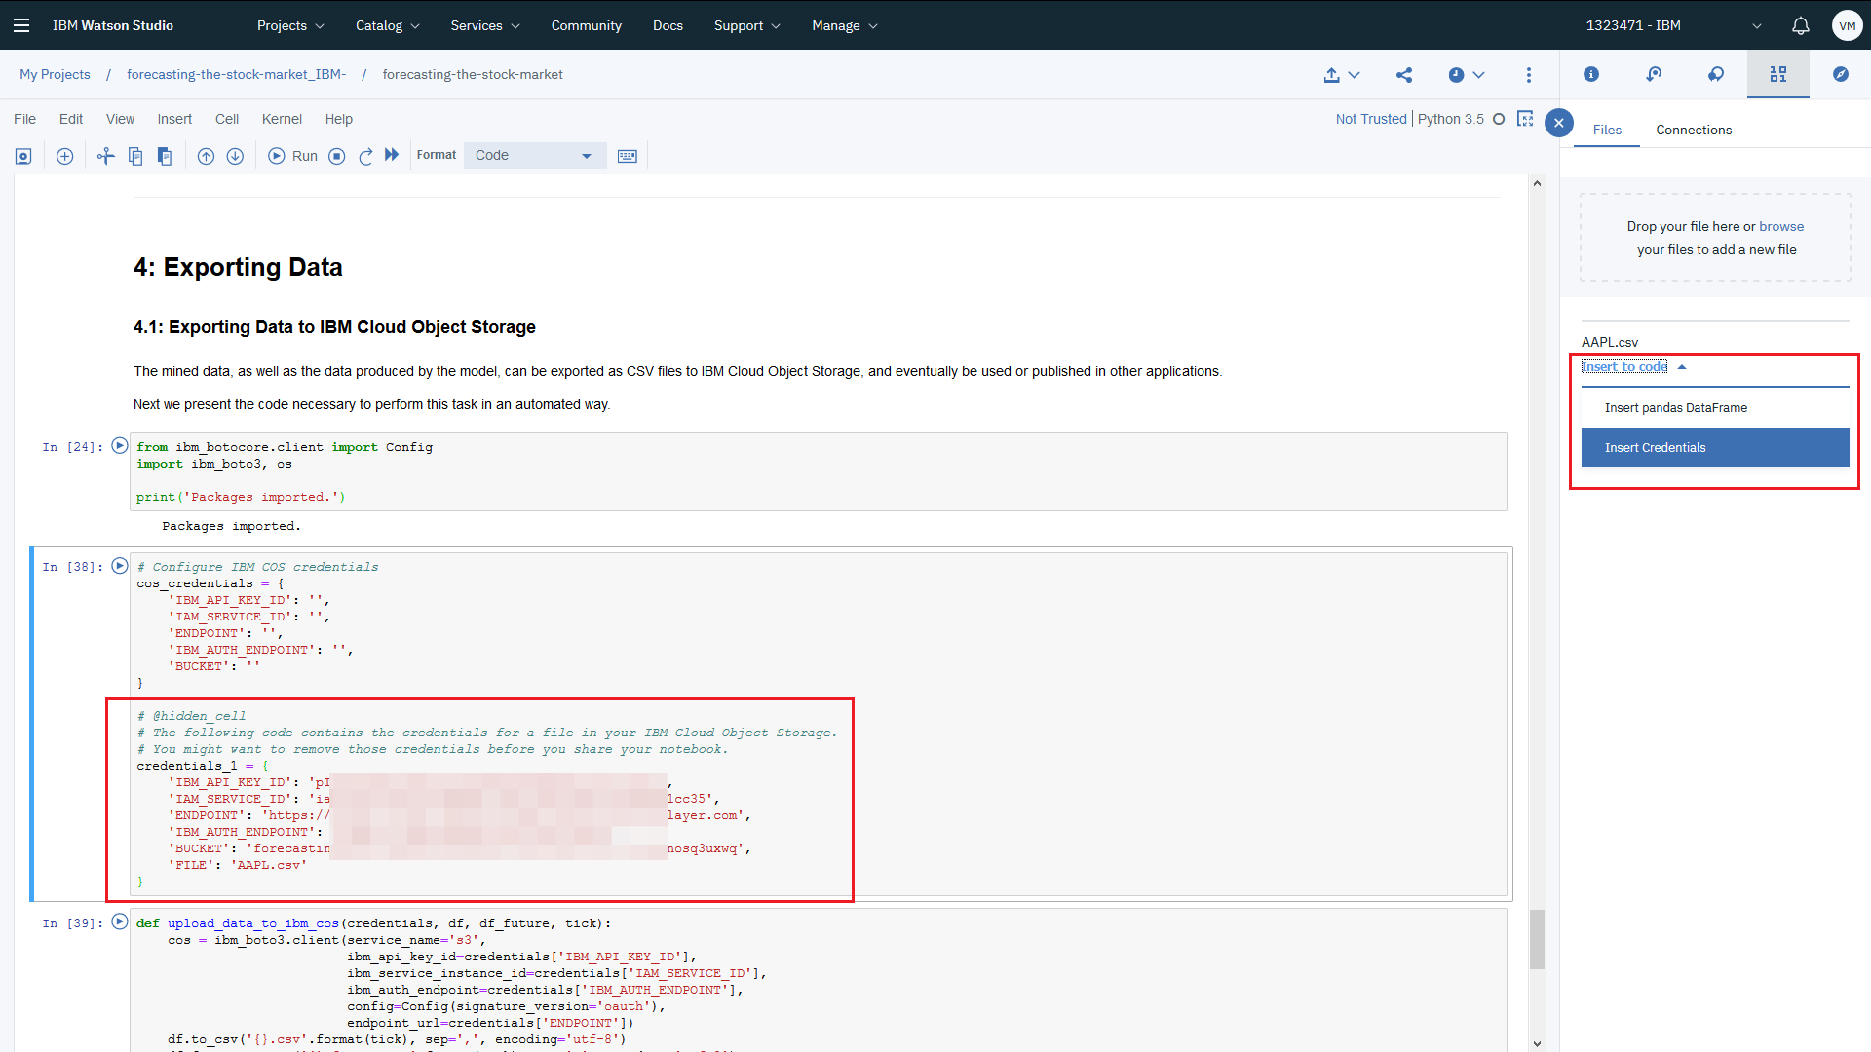Open the notebook info panel icon

(x=1591, y=75)
